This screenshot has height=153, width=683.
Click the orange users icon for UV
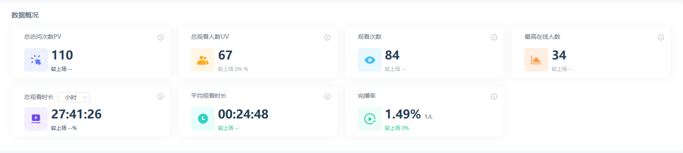(203, 60)
